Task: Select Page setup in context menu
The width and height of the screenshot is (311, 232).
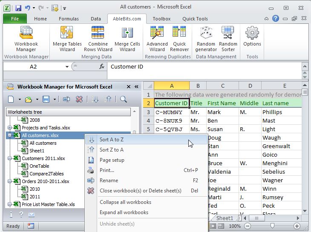Action: click(147, 160)
